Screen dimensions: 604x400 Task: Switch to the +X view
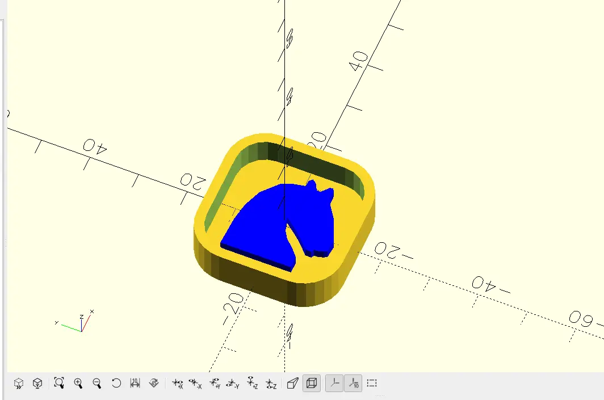coord(177,384)
